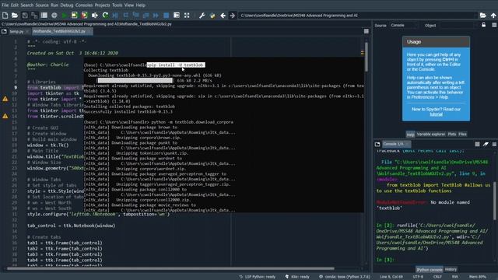This screenshot has height=280, width=498.
Task: Click the symbol finder @ icon
Action: pos(54,16)
